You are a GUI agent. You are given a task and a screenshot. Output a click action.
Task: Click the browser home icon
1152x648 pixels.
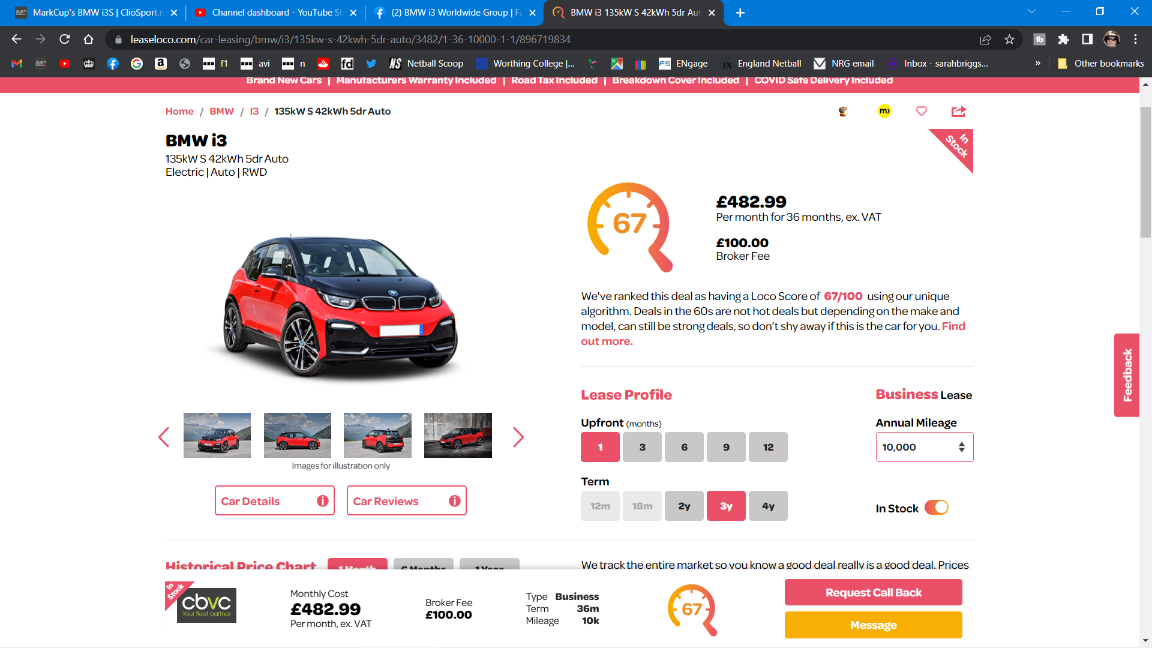pyautogui.click(x=89, y=40)
